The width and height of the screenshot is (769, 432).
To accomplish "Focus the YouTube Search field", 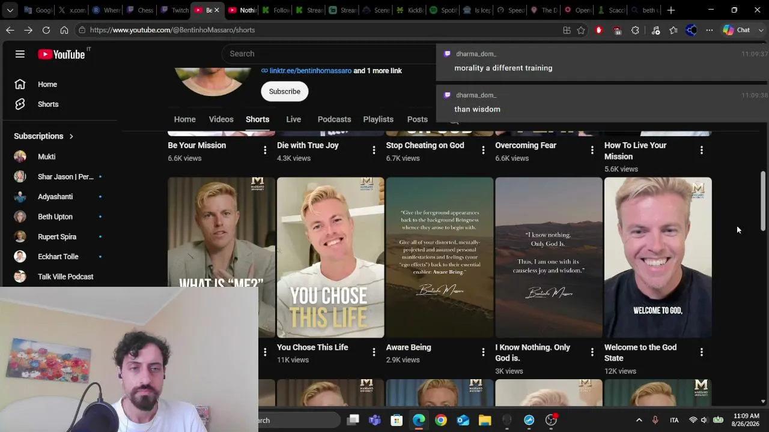I will 329,54.
